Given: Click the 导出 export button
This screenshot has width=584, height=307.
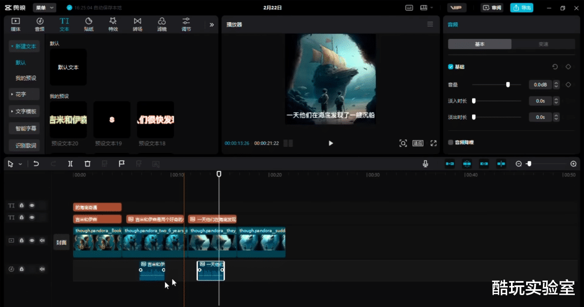Looking at the screenshot, I should 521,8.
